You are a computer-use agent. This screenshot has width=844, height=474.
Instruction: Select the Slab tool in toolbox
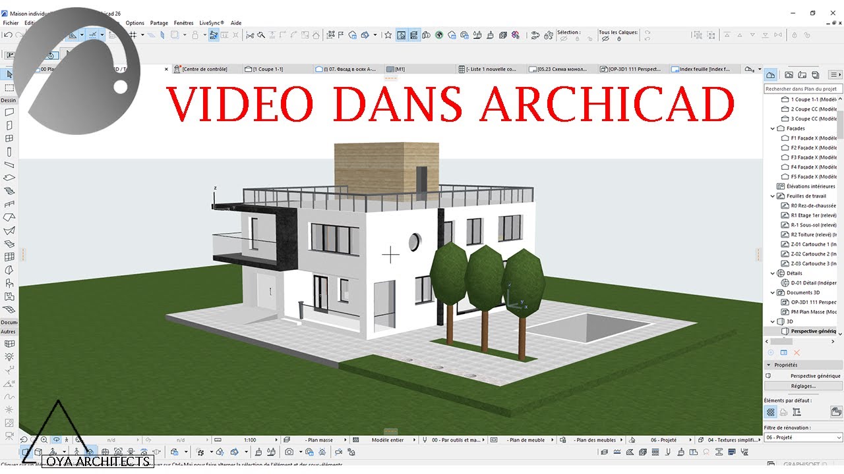(9, 178)
